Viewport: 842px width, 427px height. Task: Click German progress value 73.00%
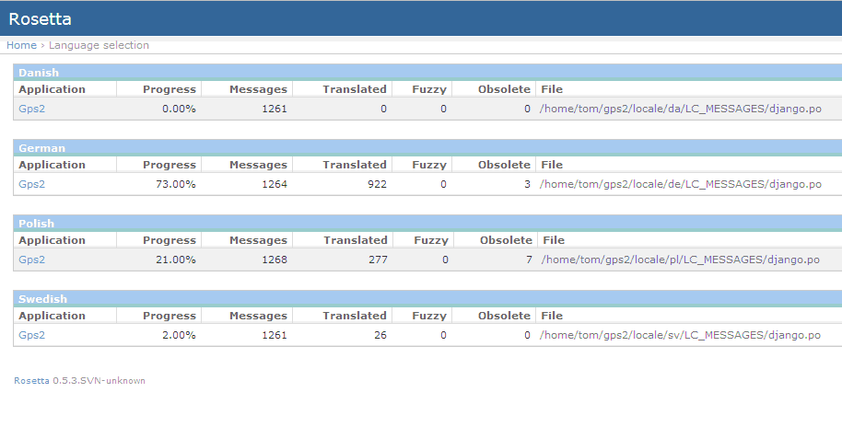point(176,184)
